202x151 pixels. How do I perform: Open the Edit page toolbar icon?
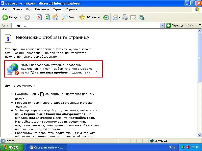pyautogui.click(x=133, y=17)
